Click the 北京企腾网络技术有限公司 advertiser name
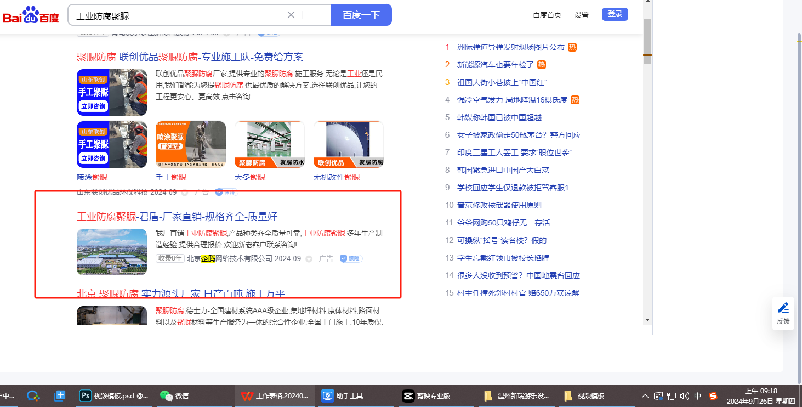802x407 pixels. [x=230, y=258]
